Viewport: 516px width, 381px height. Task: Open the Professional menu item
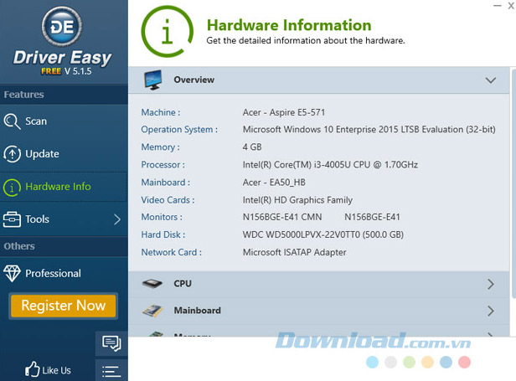64,274
